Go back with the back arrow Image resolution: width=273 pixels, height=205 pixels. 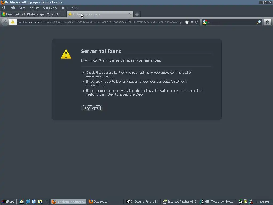pos(5,22)
